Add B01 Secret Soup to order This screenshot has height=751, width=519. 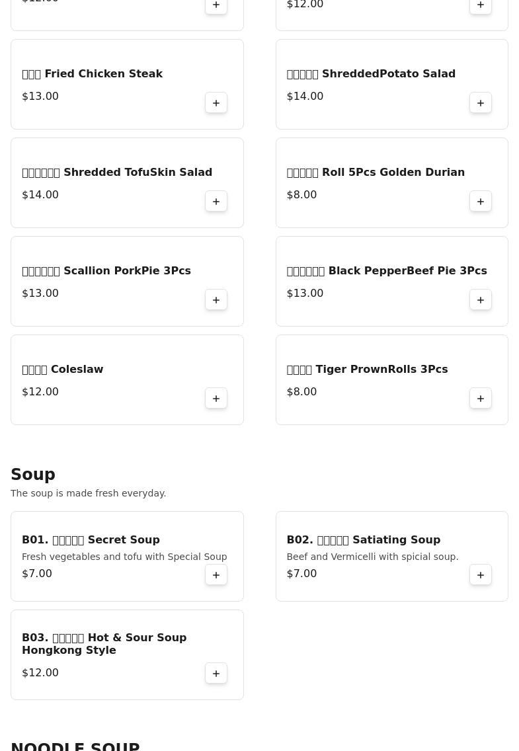point(216,575)
